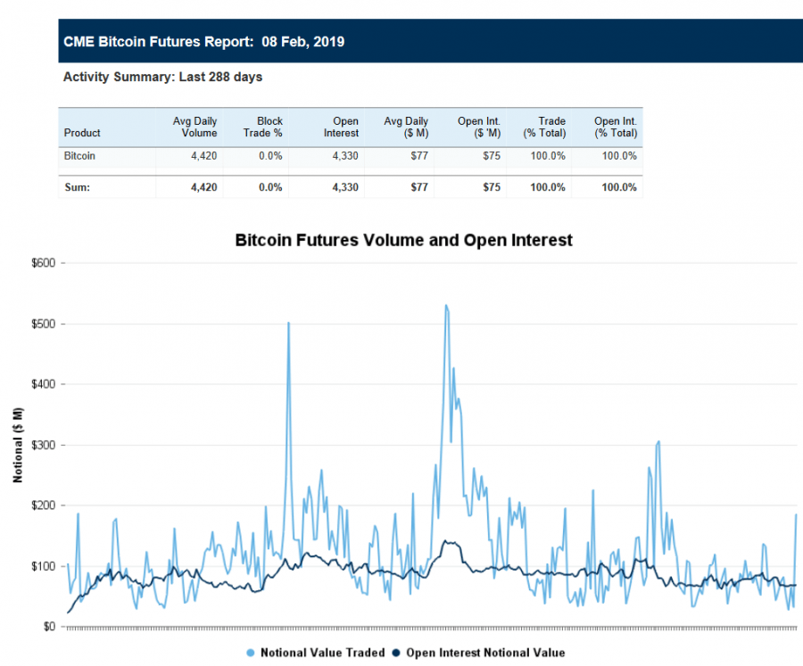This screenshot has height=666, width=803.
Task: Click $75 in the Sum row
Action: pyautogui.click(x=492, y=187)
